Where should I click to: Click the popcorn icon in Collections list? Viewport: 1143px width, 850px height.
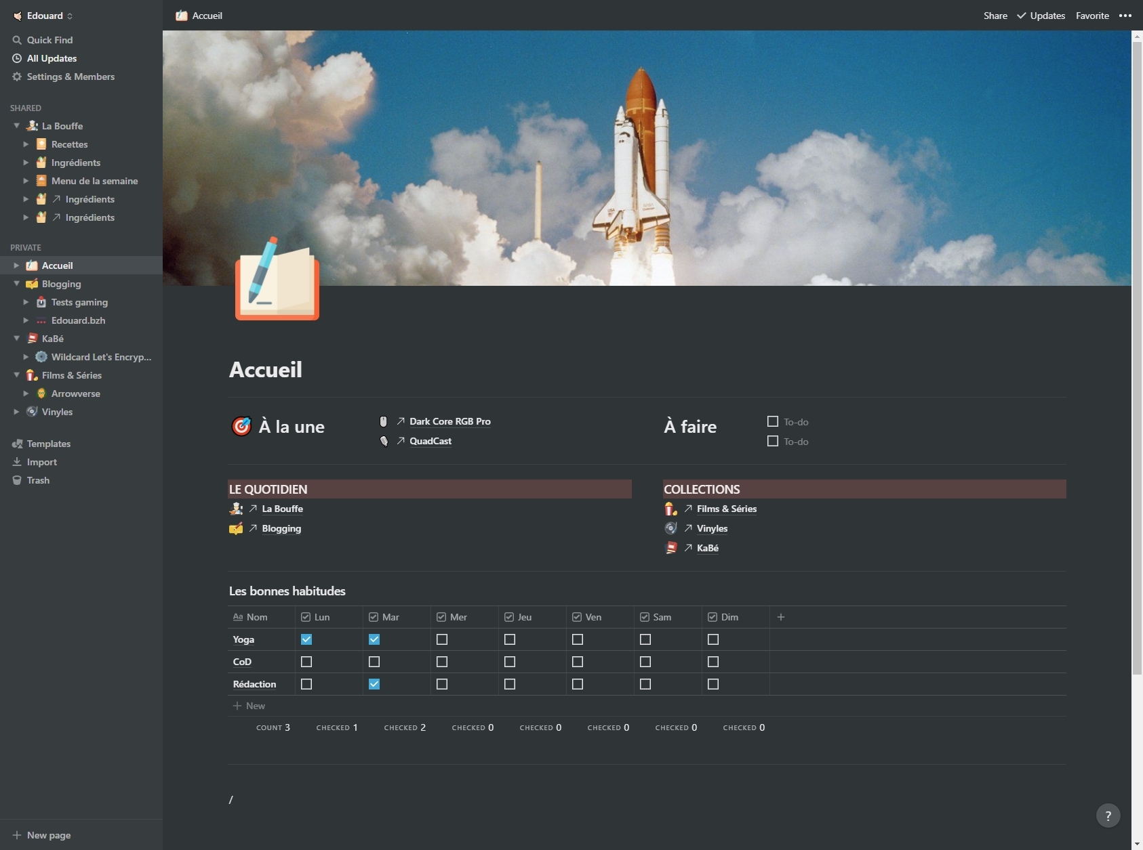(x=670, y=509)
